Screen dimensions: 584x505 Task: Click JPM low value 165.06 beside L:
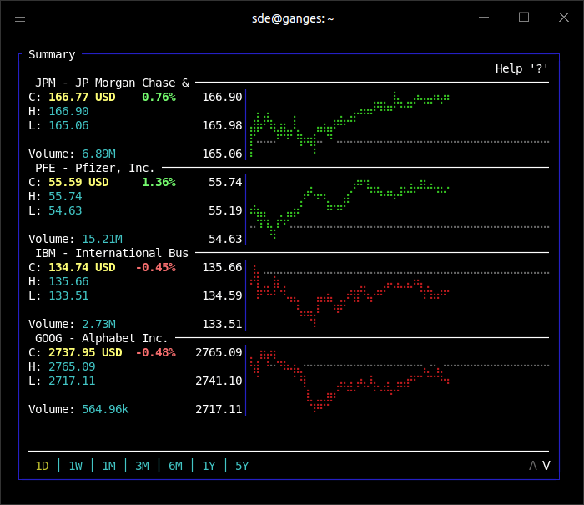click(x=68, y=125)
